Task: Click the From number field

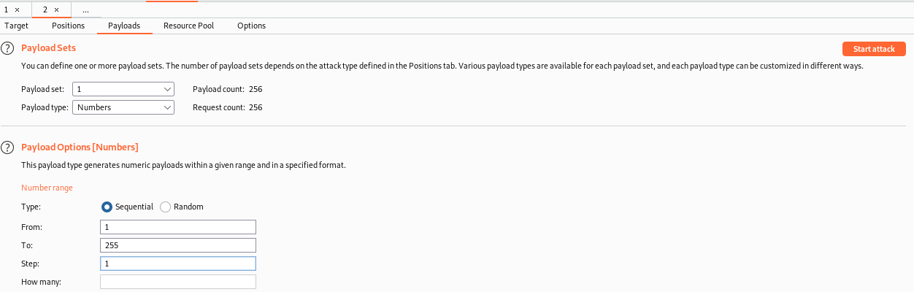Action: (178, 227)
